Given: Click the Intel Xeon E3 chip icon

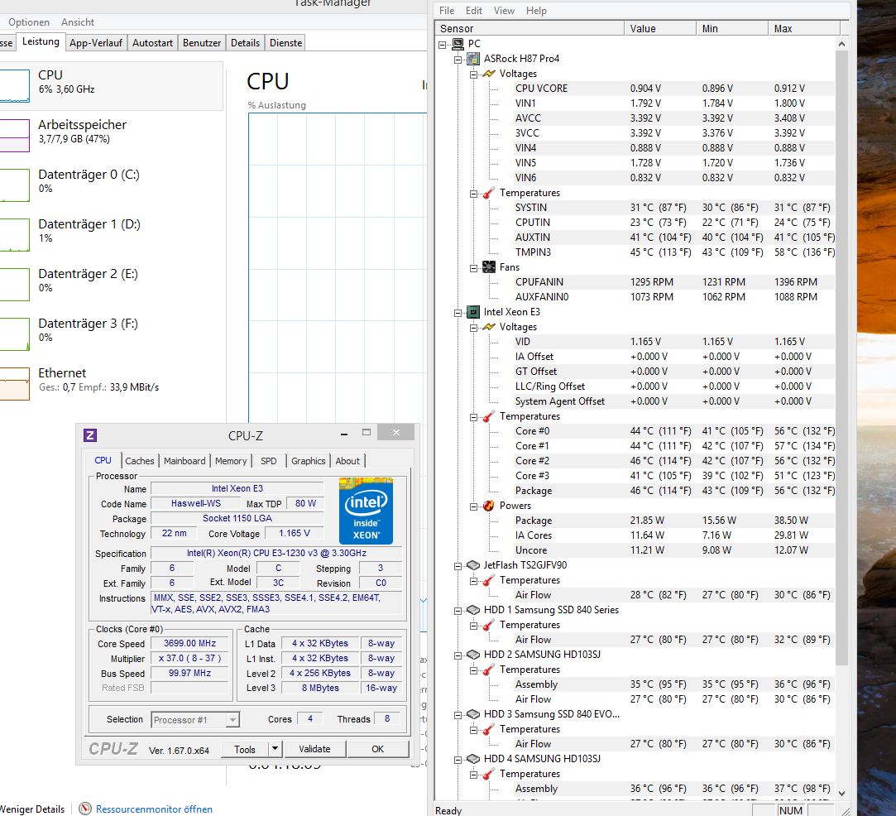Looking at the screenshot, I should [x=473, y=312].
